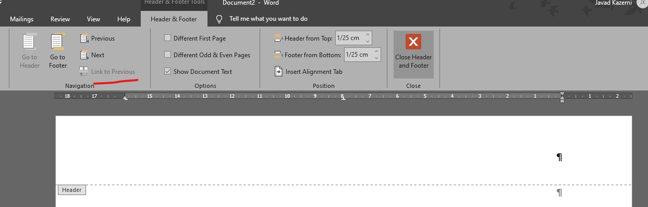This screenshot has width=648, height=207.
Task: Click the paragraph mark inside header area
Action: pos(559,157)
